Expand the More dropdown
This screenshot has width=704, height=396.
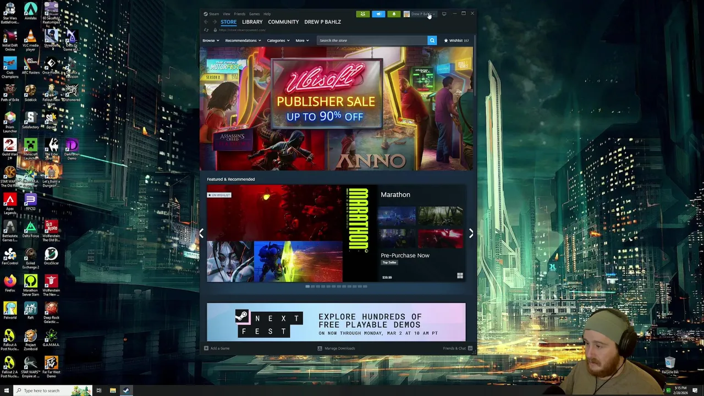pos(302,40)
